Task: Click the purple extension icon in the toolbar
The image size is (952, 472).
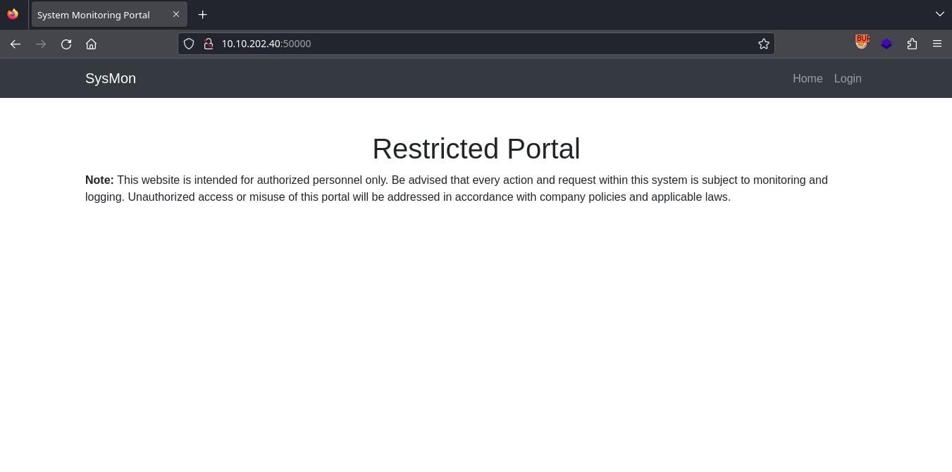Action: 886,44
